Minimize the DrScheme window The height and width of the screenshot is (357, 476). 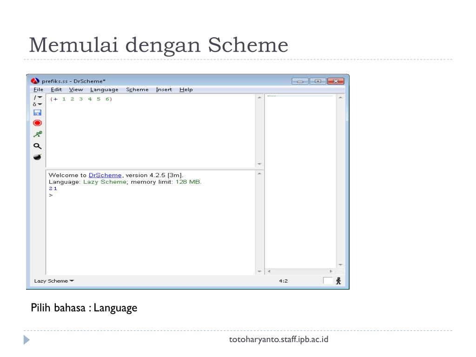pos(300,81)
